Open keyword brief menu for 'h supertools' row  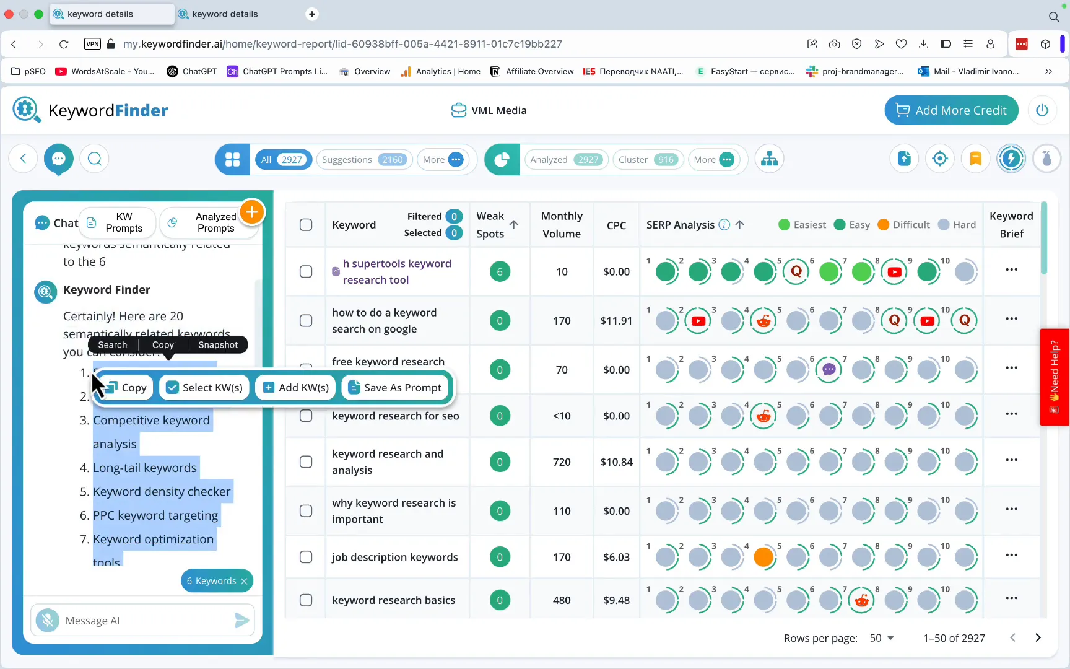click(1012, 269)
